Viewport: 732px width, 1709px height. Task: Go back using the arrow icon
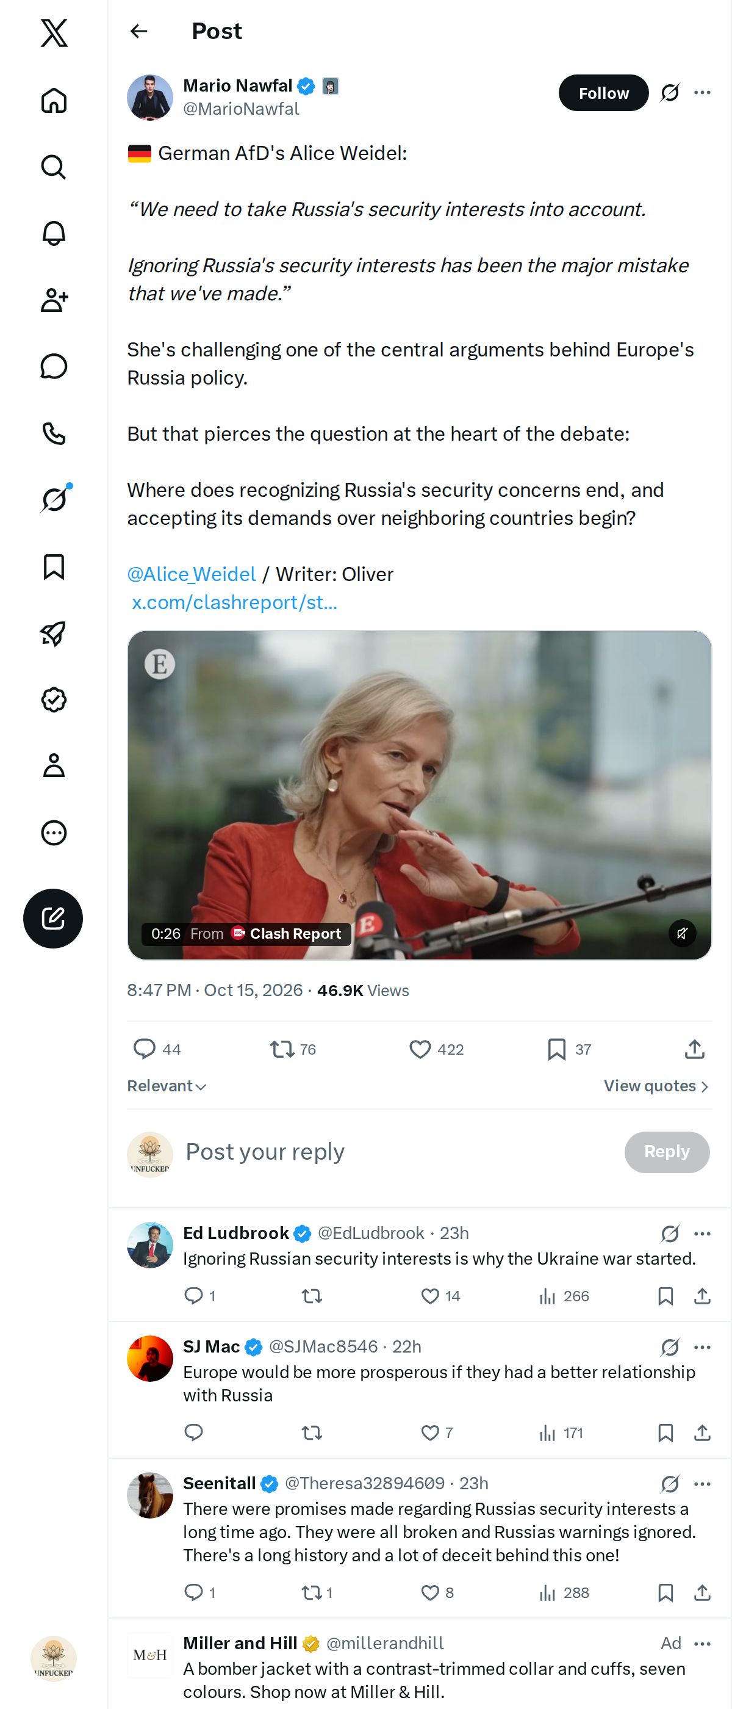(x=138, y=31)
